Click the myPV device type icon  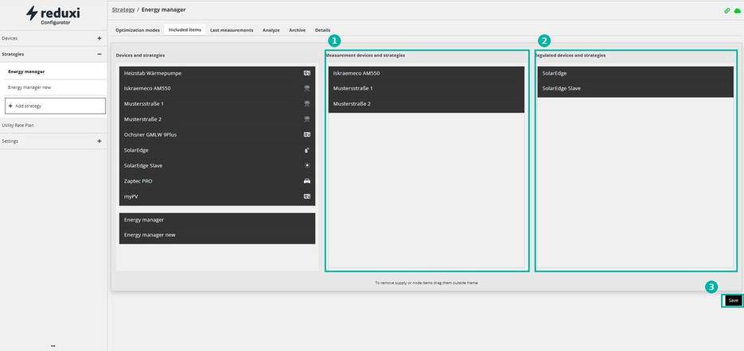(307, 196)
